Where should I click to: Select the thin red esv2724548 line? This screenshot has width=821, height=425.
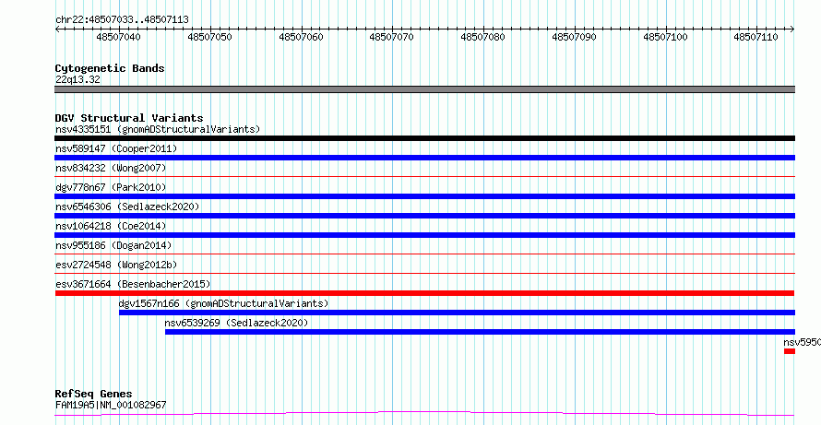[424, 274]
